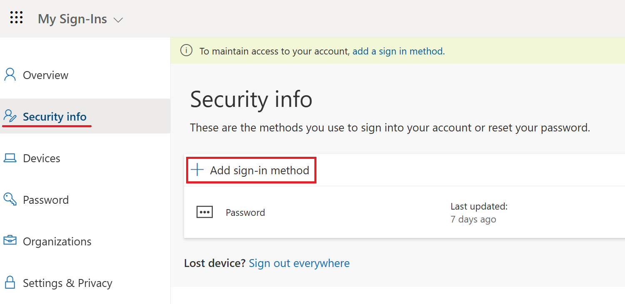The height and width of the screenshot is (304, 625).
Task: Click the 'add a sign in method' banner link
Action: tap(398, 52)
